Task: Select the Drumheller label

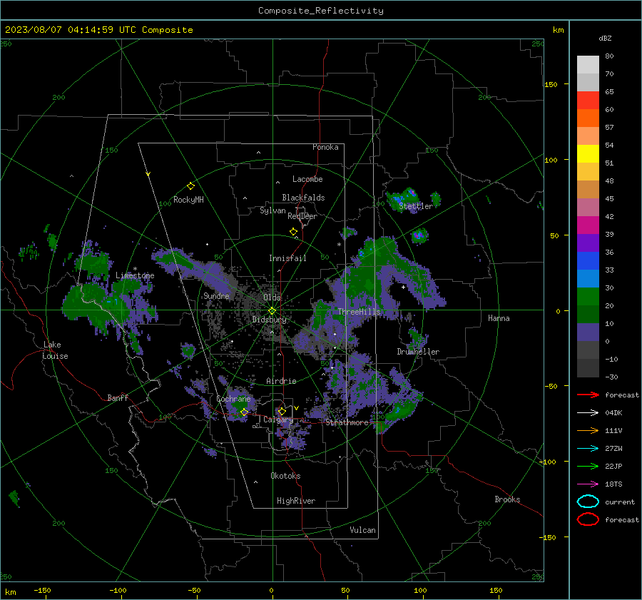Action: [x=418, y=352]
